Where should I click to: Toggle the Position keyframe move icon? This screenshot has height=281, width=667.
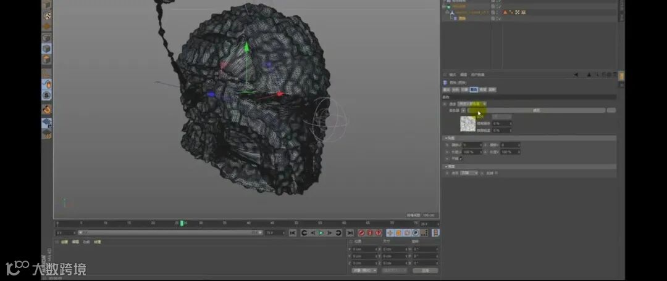click(x=390, y=233)
